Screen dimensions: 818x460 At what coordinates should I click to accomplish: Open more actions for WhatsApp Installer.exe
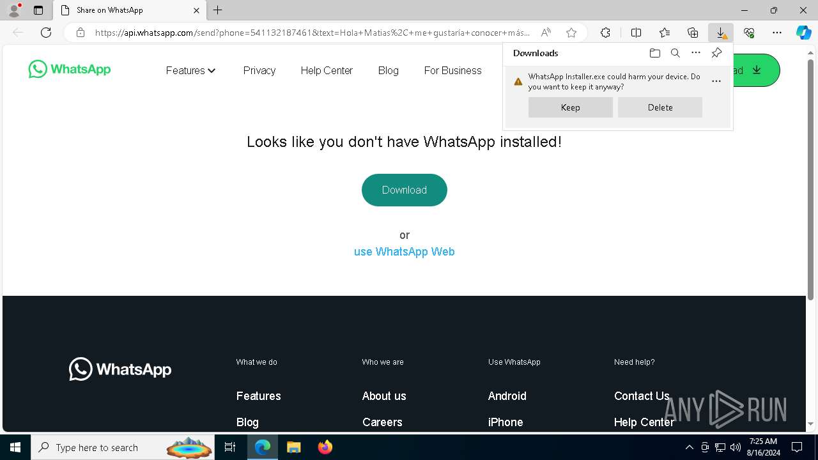(716, 82)
